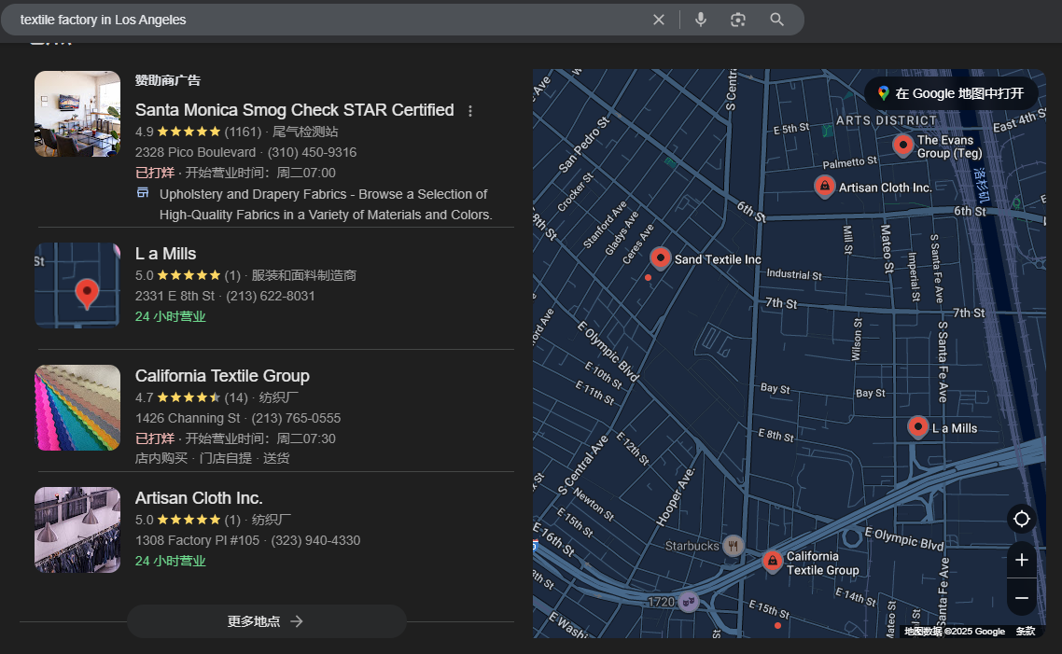Zoom out on the map
Screen dimensions: 1062x654
pyautogui.click(x=1022, y=598)
